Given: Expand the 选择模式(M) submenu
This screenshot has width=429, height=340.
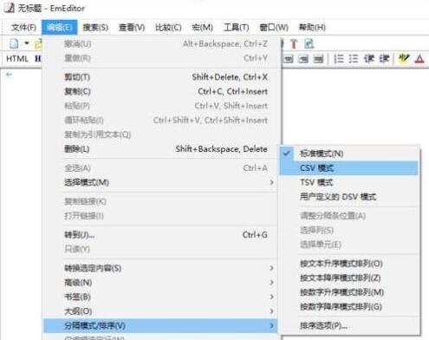Looking at the screenshot, I should click(160, 182).
